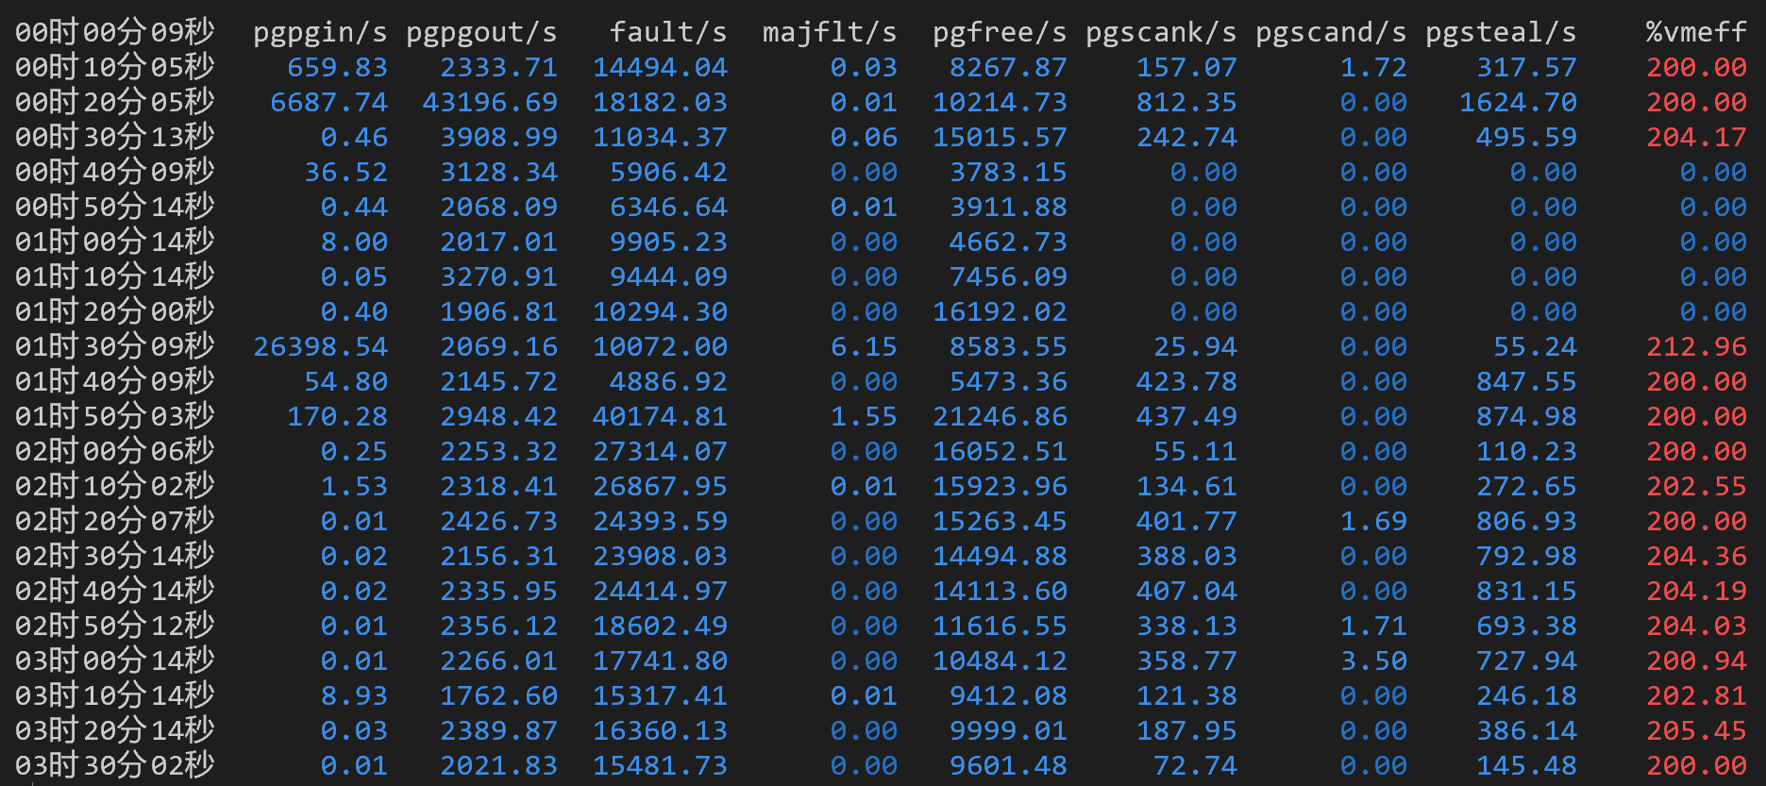Select the pgsteal value 1624.70

click(x=1518, y=102)
